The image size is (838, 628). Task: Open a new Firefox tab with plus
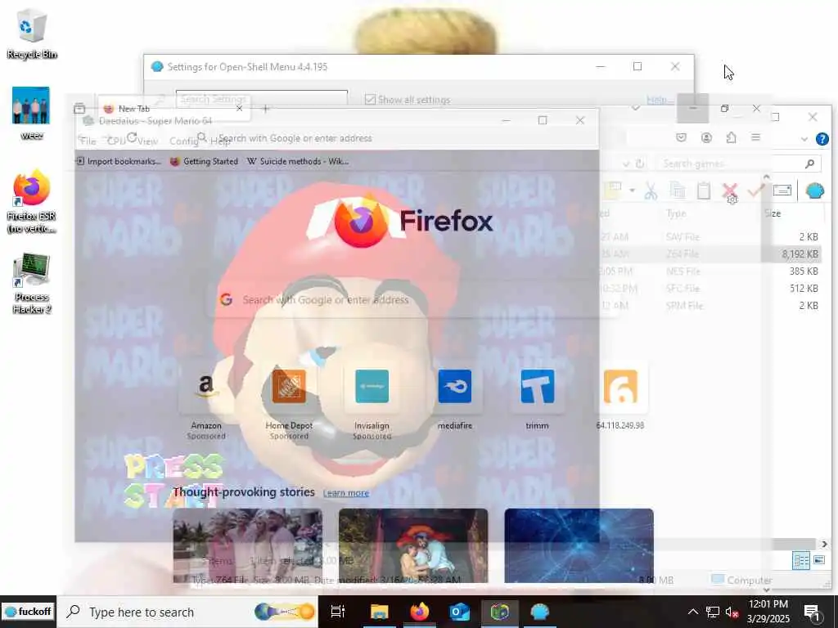coord(266,109)
